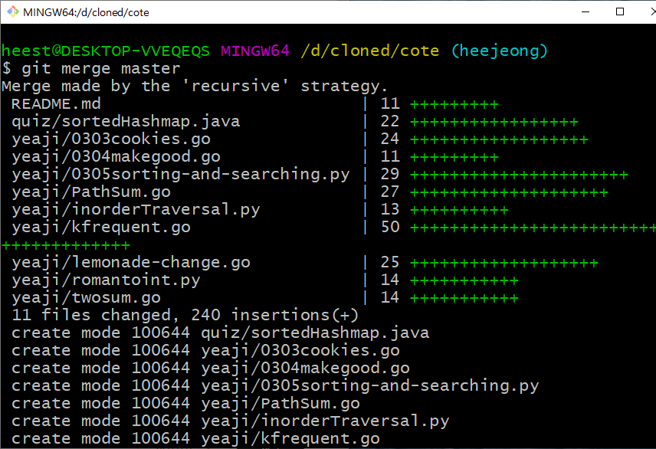Click the command 'git merge master'
Image resolution: width=656 pixels, height=449 pixels.
(101, 69)
